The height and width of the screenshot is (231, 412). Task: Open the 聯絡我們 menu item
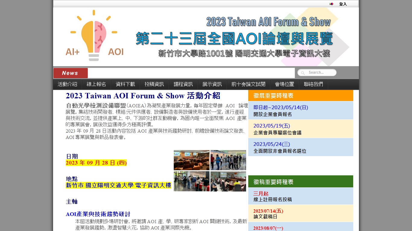coord(314,84)
